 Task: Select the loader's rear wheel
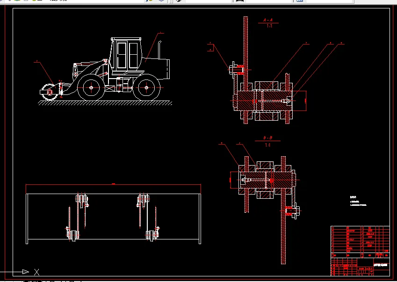pos(146,87)
